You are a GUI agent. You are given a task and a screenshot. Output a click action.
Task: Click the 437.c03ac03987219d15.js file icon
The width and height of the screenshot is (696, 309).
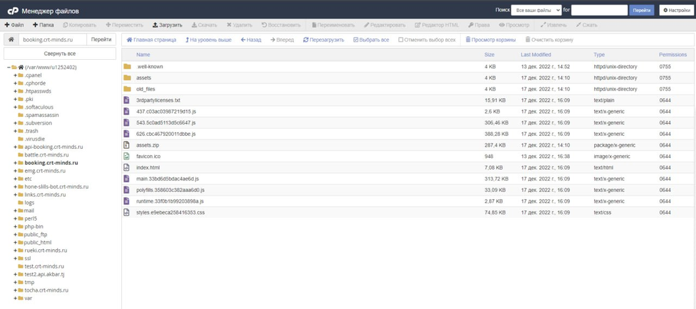127,111
